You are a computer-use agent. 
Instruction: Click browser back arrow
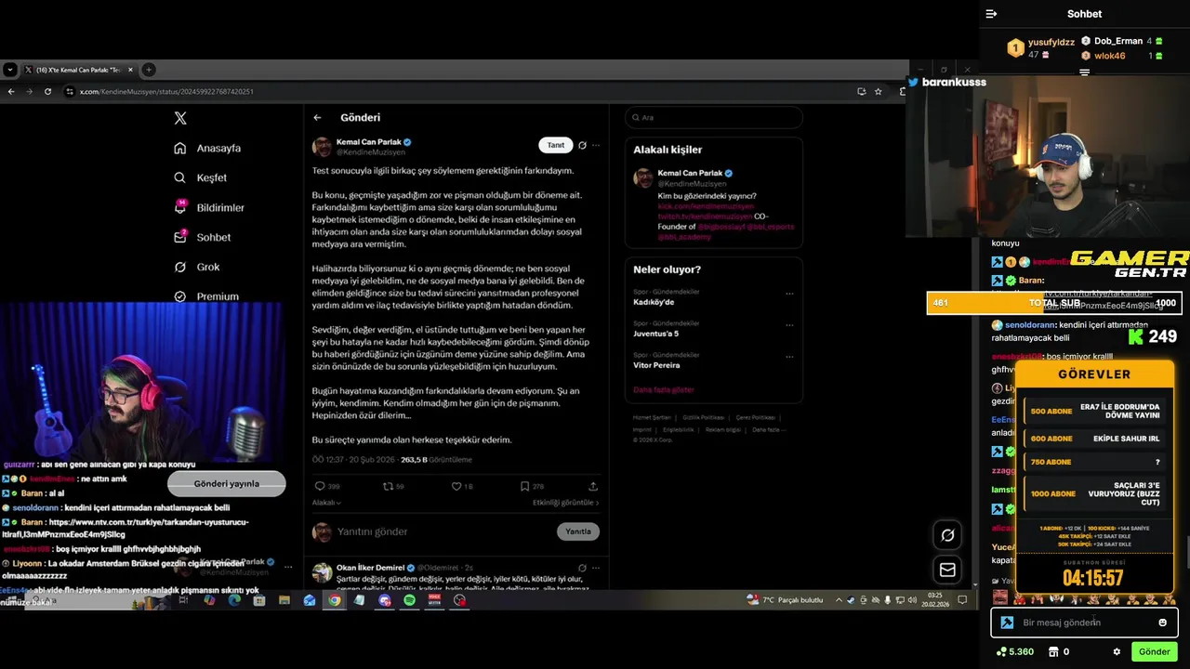click(11, 91)
